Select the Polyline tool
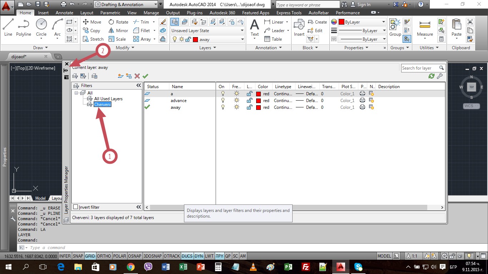 [24, 27]
